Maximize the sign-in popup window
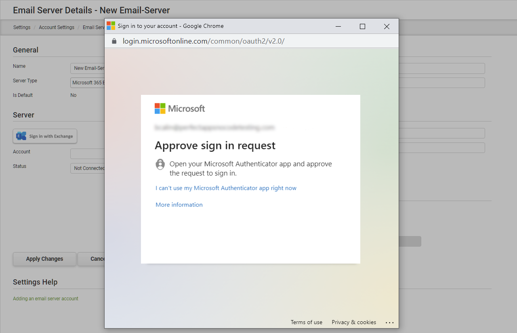Screen dimensions: 517x333 (x=362, y=26)
